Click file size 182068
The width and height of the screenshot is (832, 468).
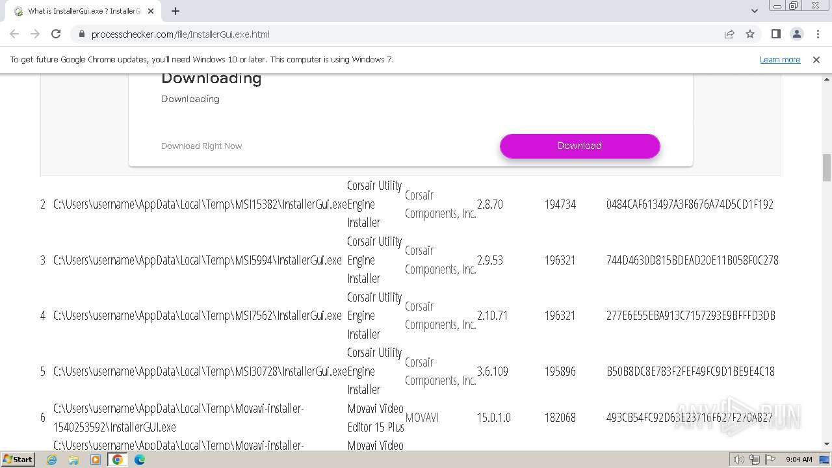pyautogui.click(x=560, y=417)
